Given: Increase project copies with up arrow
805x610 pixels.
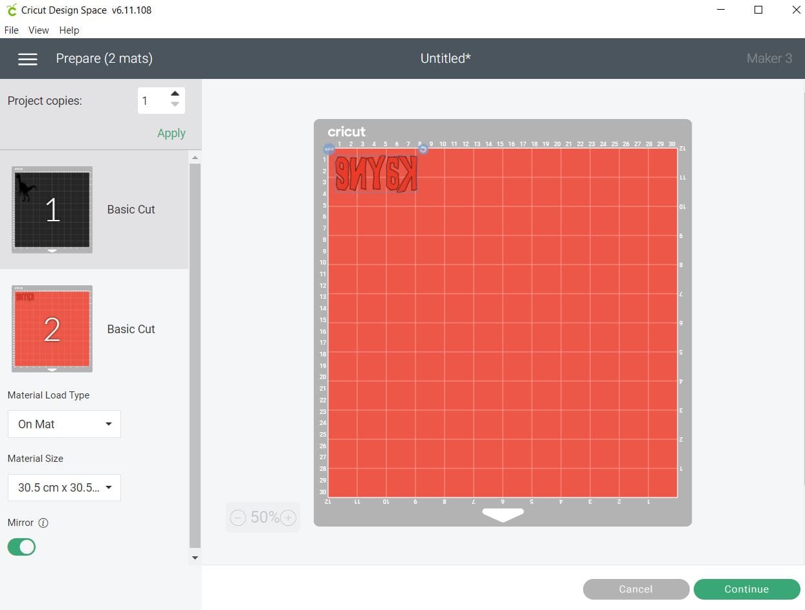Looking at the screenshot, I should 175,94.
